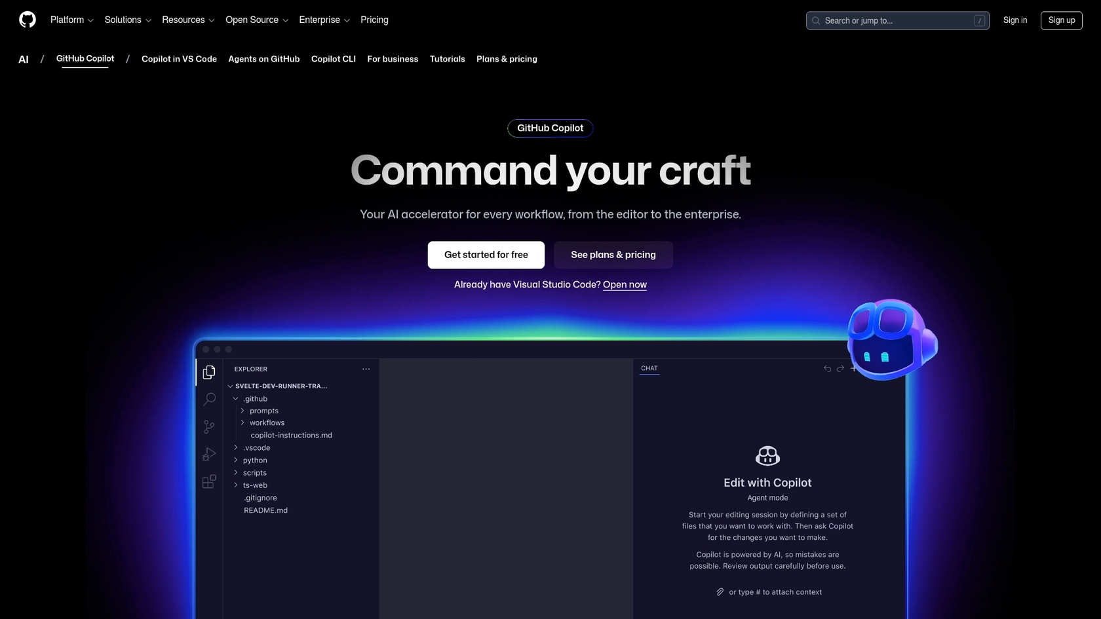Image resolution: width=1101 pixels, height=619 pixels.
Task: Click the GitHub logo in the header
Action: (x=27, y=20)
